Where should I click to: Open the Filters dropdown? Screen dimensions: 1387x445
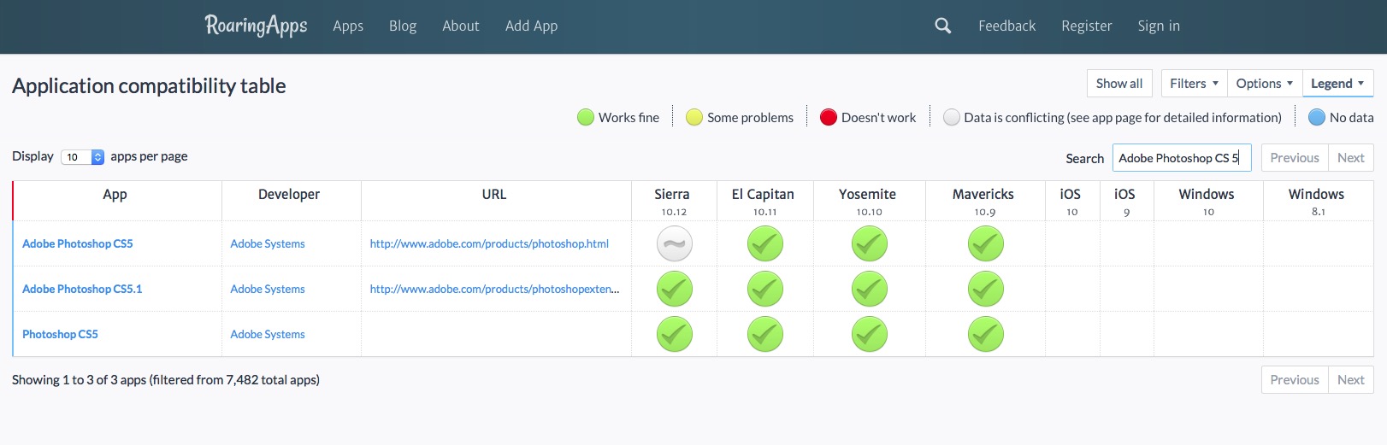pyautogui.click(x=1194, y=83)
